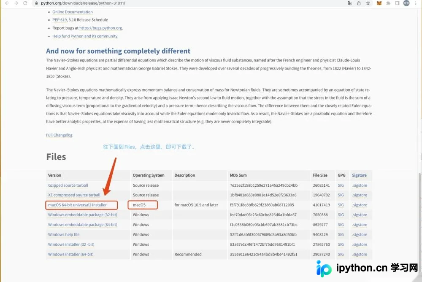Open the Full Changelog link

pyautogui.click(x=59, y=135)
